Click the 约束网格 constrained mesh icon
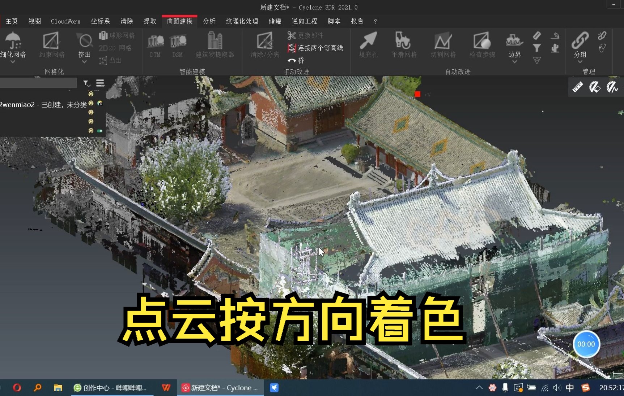Image resolution: width=624 pixels, height=396 pixels. pyautogui.click(x=52, y=41)
